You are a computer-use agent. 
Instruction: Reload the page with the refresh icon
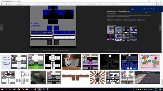6,4
